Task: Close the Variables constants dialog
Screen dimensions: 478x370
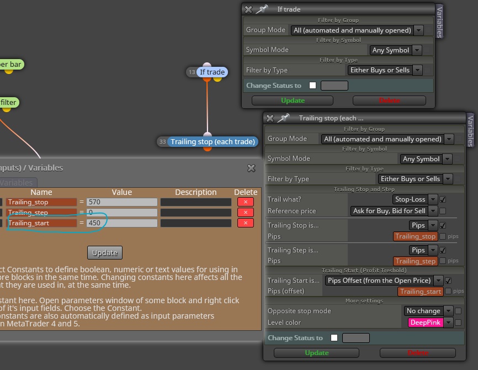Action: tap(251, 168)
